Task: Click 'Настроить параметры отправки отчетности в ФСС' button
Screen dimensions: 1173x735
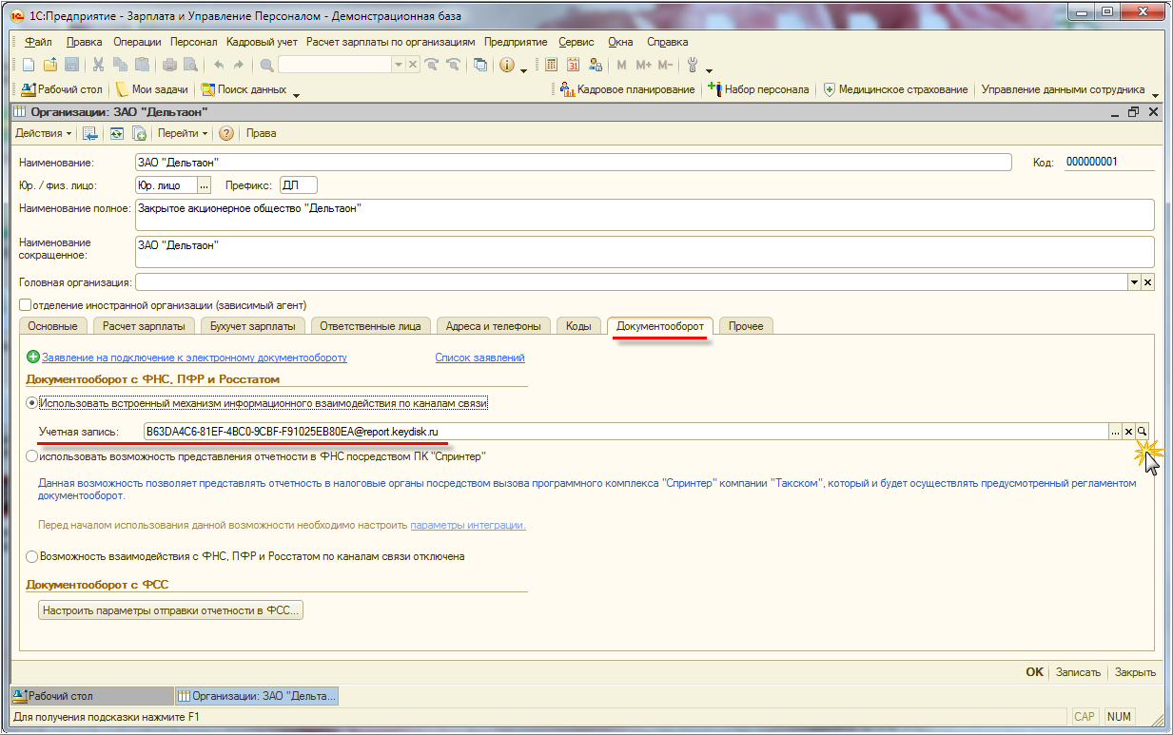Action: tap(171, 610)
